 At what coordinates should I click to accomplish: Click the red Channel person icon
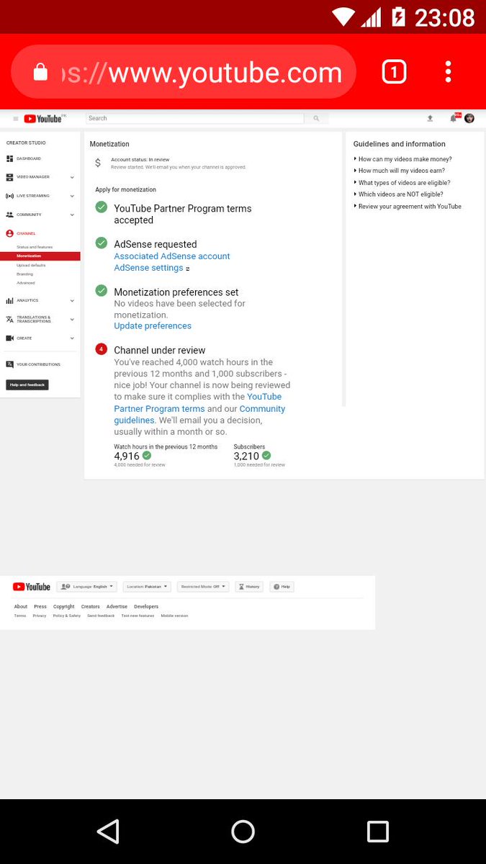click(10, 233)
